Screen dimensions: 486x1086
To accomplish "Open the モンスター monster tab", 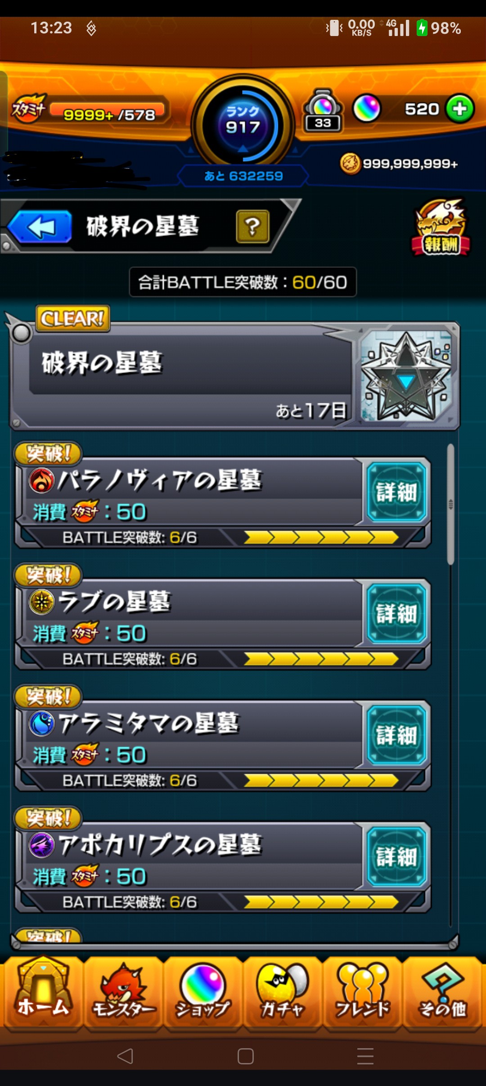I will (x=123, y=993).
